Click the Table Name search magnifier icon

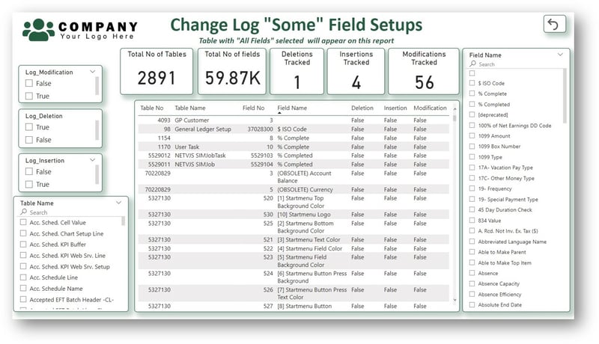(24, 212)
